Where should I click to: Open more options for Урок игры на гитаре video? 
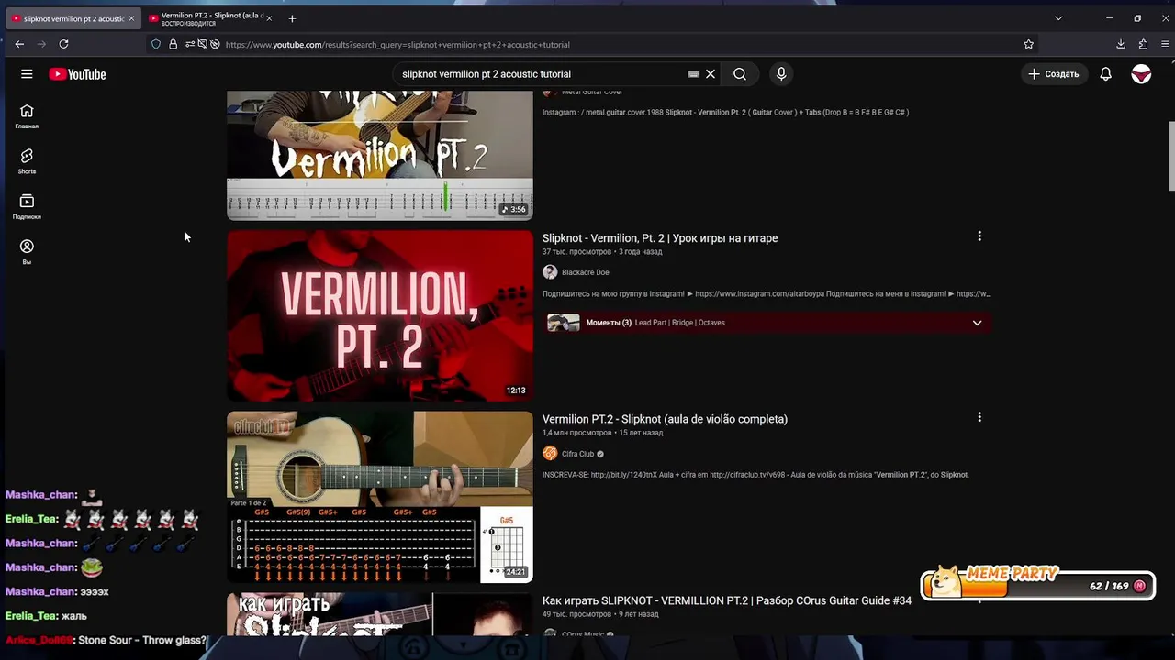click(979, 236)
